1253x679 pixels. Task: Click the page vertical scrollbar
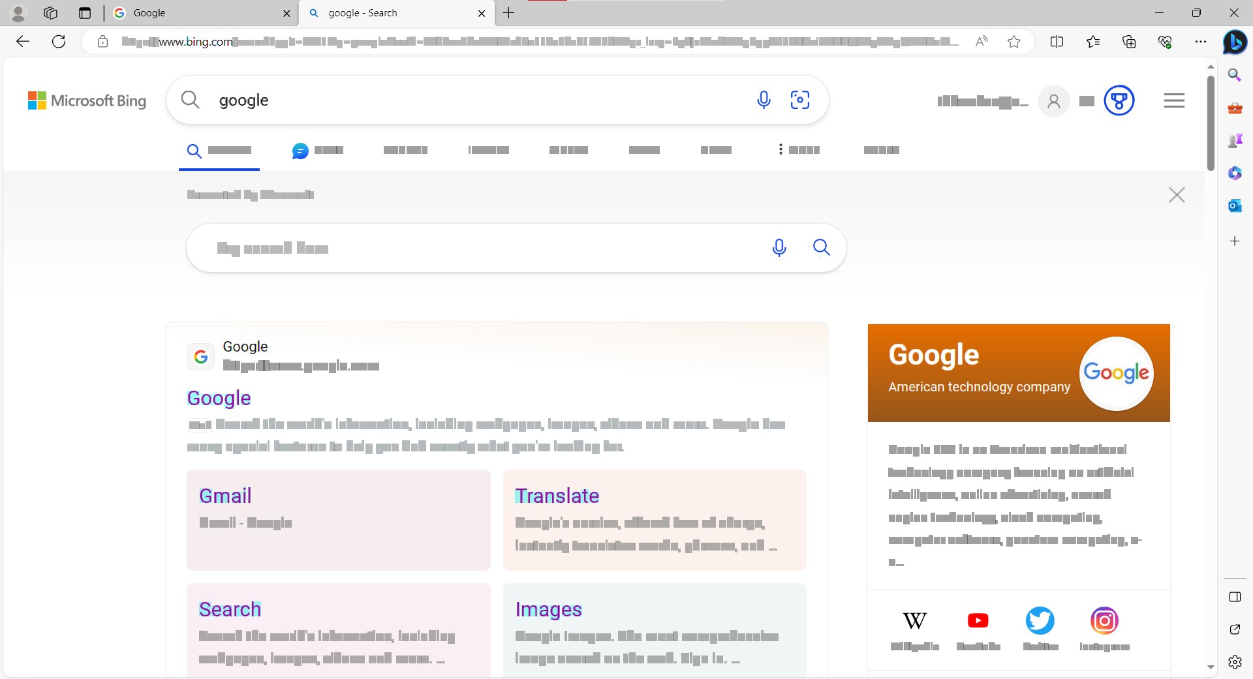[1211, 123]
